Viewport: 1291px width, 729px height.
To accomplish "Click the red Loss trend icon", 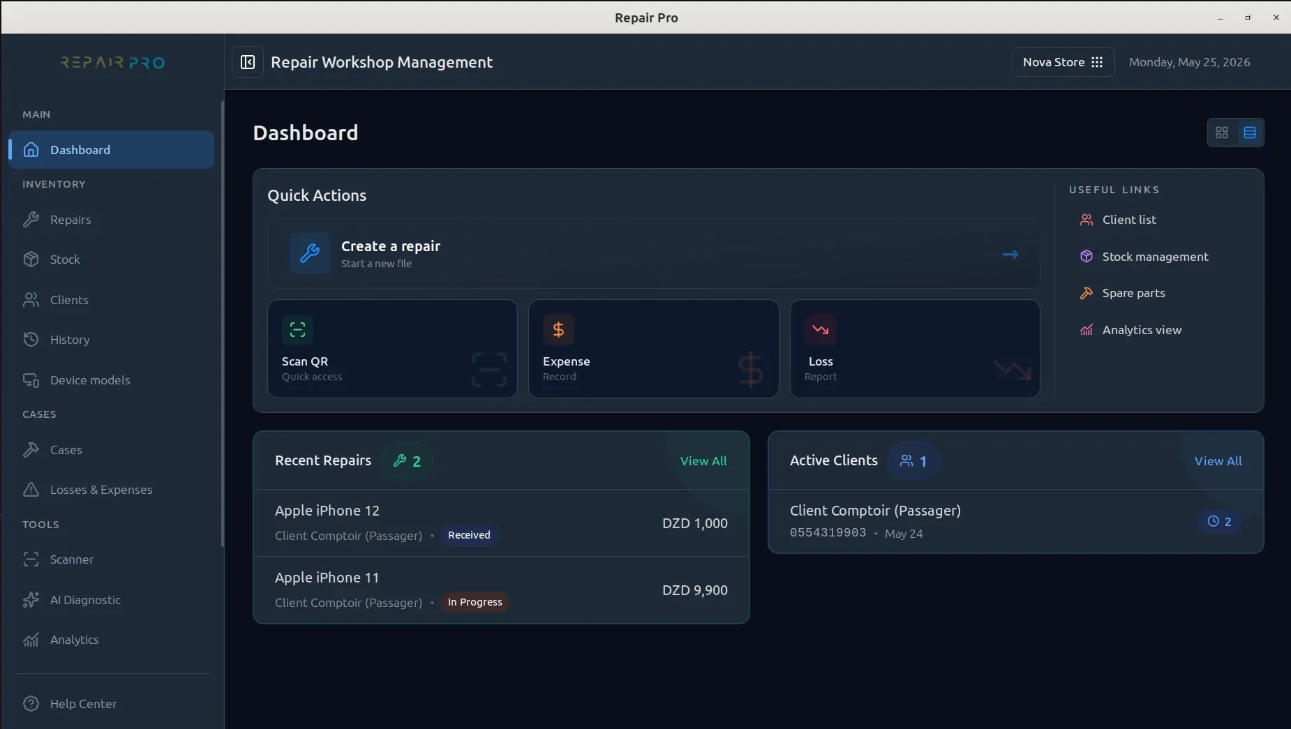I will point(820,329).
